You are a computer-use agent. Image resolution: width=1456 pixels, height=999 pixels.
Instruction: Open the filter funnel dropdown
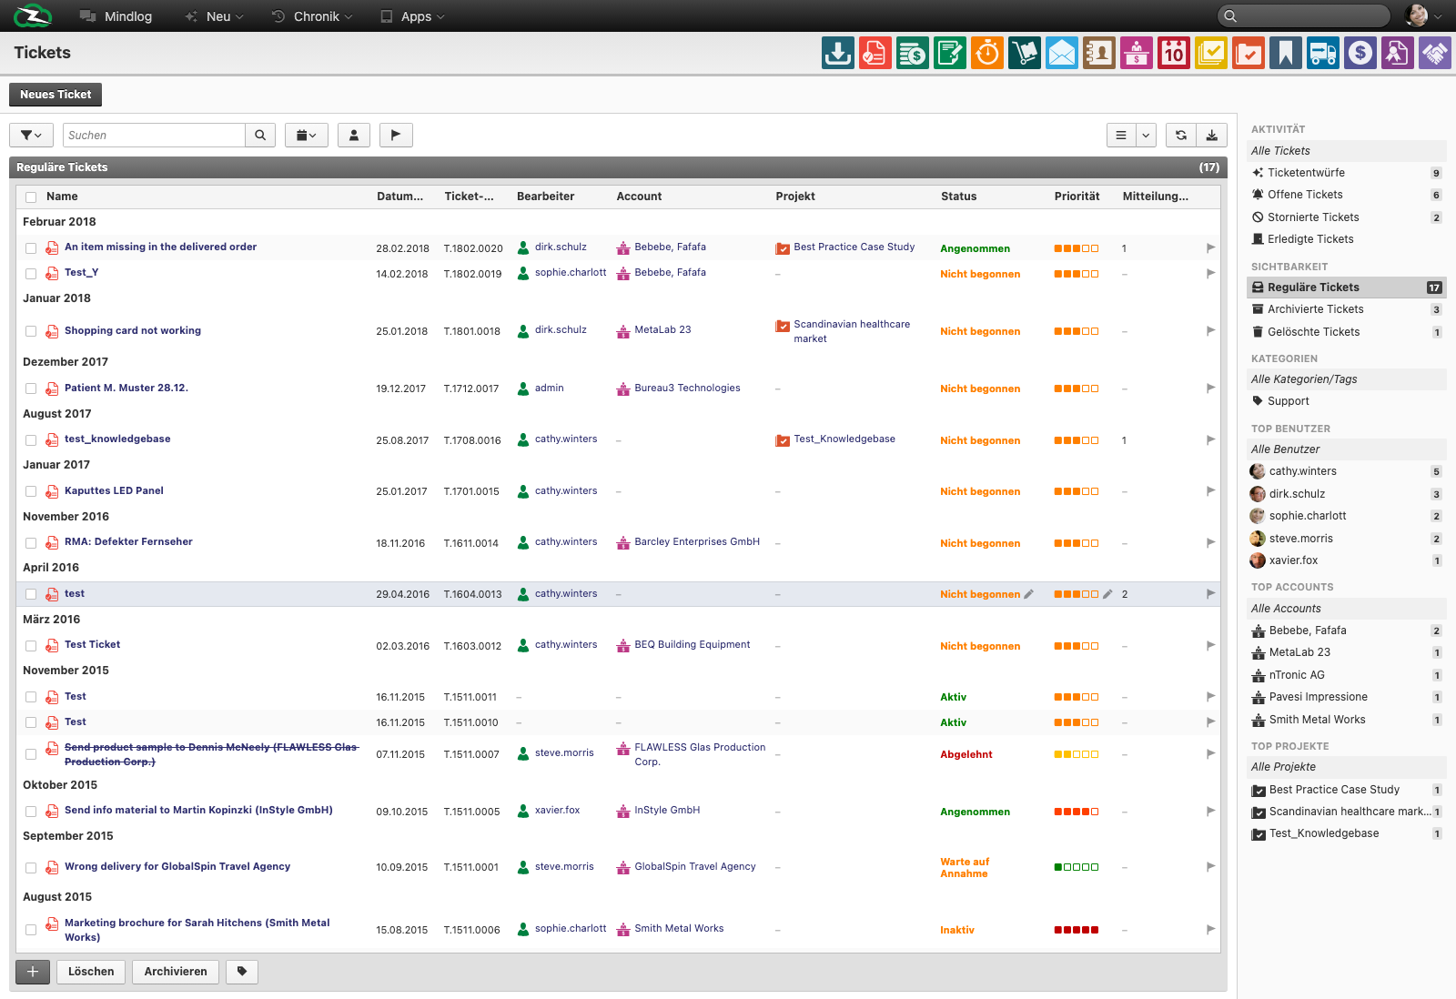tap(31, 136)
